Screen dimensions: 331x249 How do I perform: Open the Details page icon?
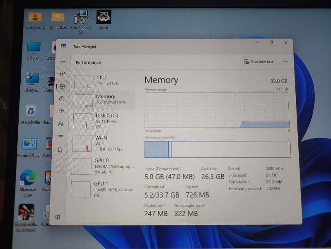click(60, 137)
